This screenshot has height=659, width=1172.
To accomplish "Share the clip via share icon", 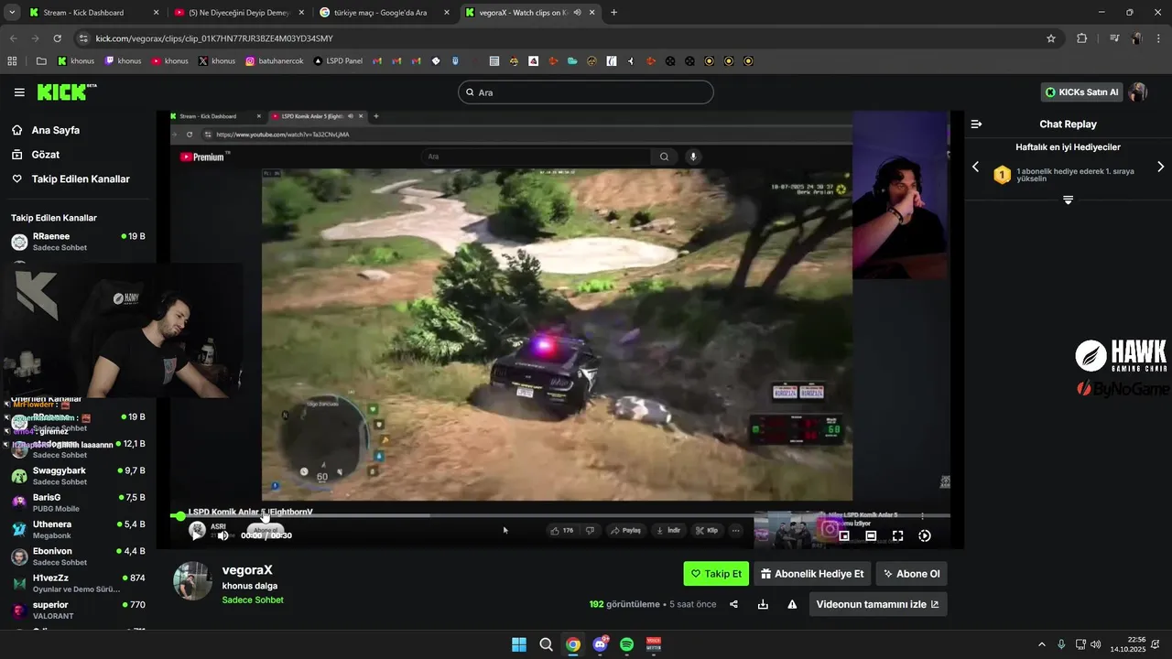I will tap(733, 604).
